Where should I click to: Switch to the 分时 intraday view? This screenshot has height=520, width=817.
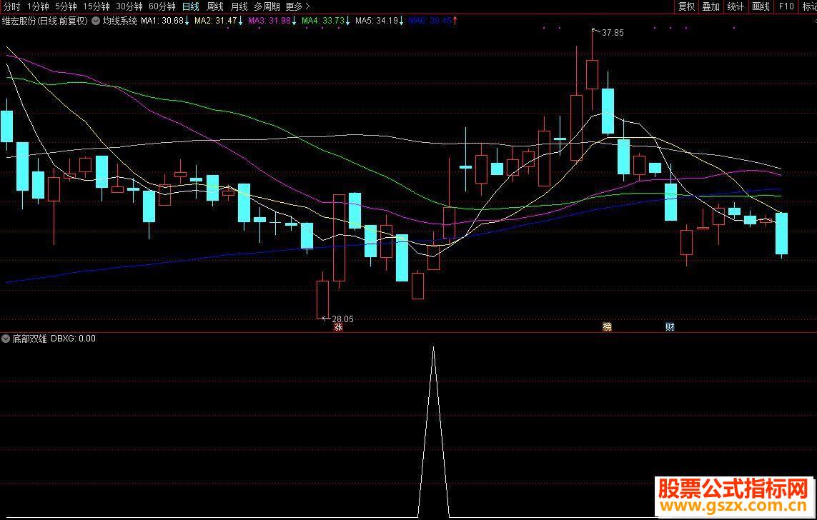tap(11, 6)
